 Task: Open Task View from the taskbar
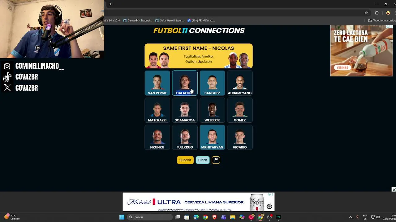[178, 217]
